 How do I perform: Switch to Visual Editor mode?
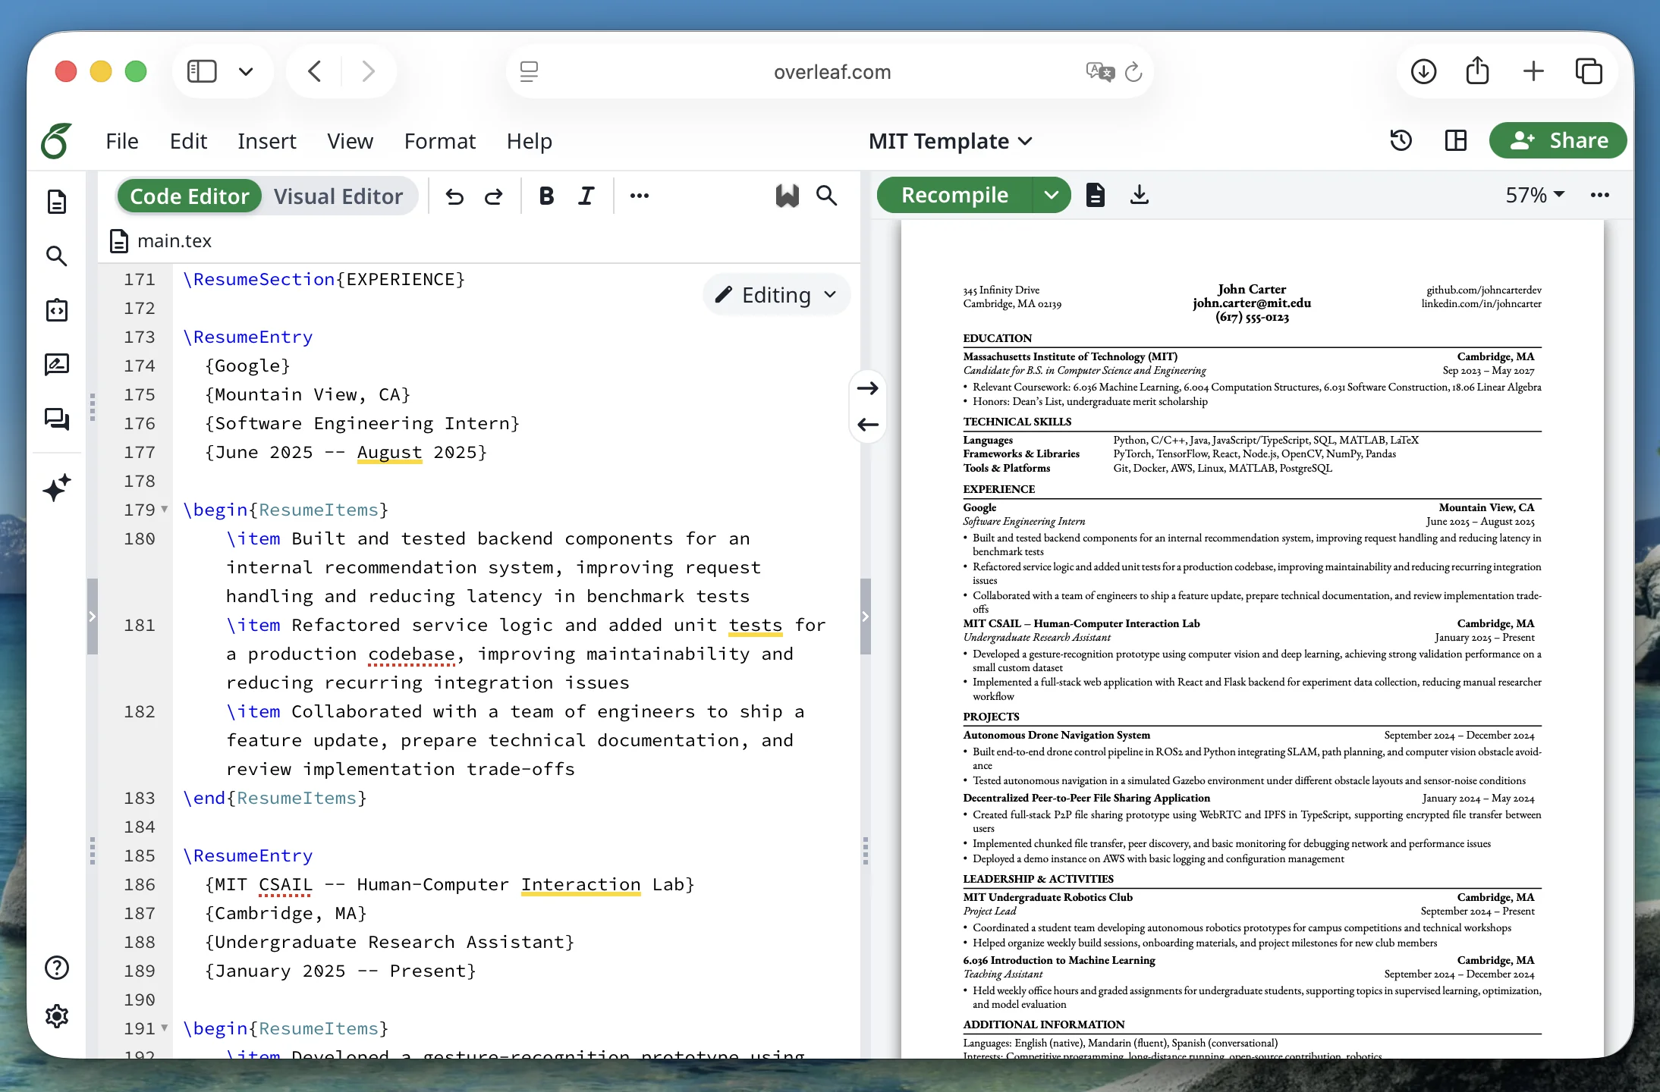[338, 196]
